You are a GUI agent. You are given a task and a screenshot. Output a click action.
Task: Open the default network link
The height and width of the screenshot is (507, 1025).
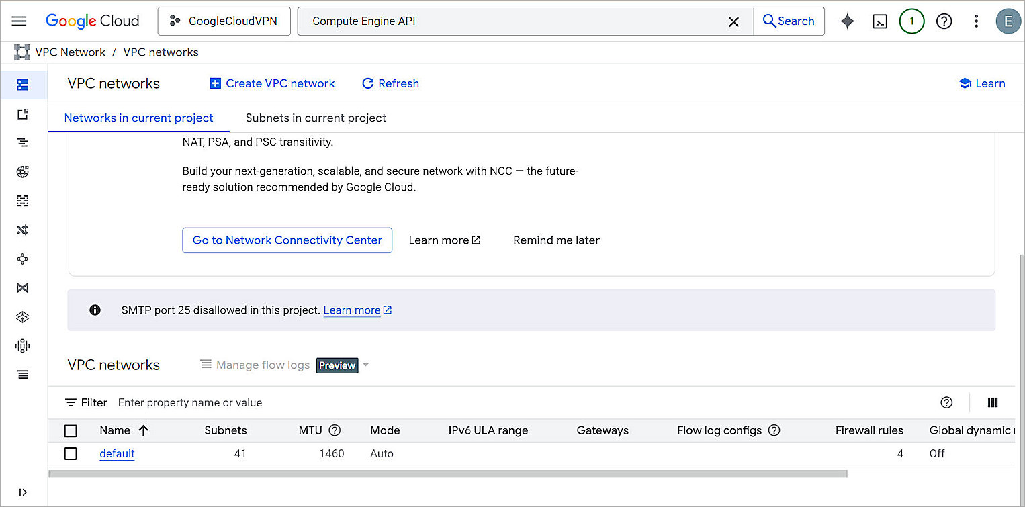[117, 453]
